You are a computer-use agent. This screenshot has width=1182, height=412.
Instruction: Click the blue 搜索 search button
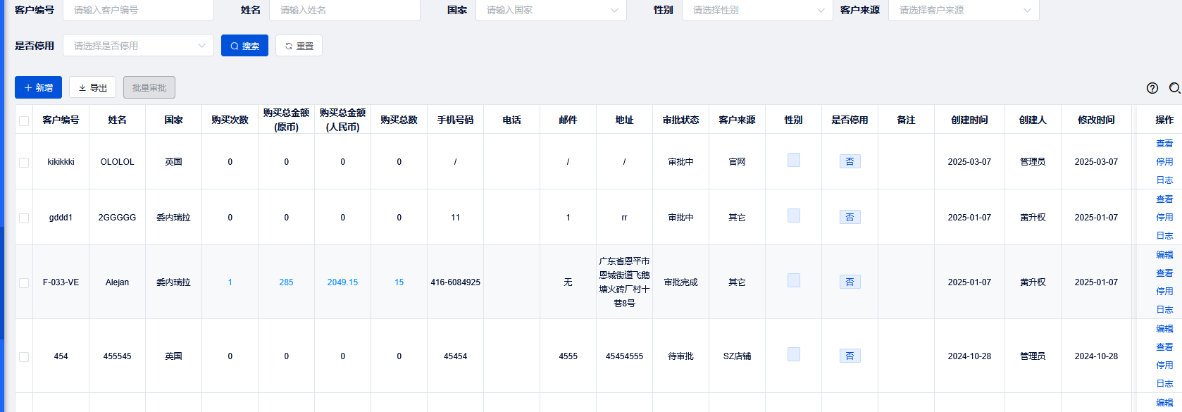(x=244, y=46)
